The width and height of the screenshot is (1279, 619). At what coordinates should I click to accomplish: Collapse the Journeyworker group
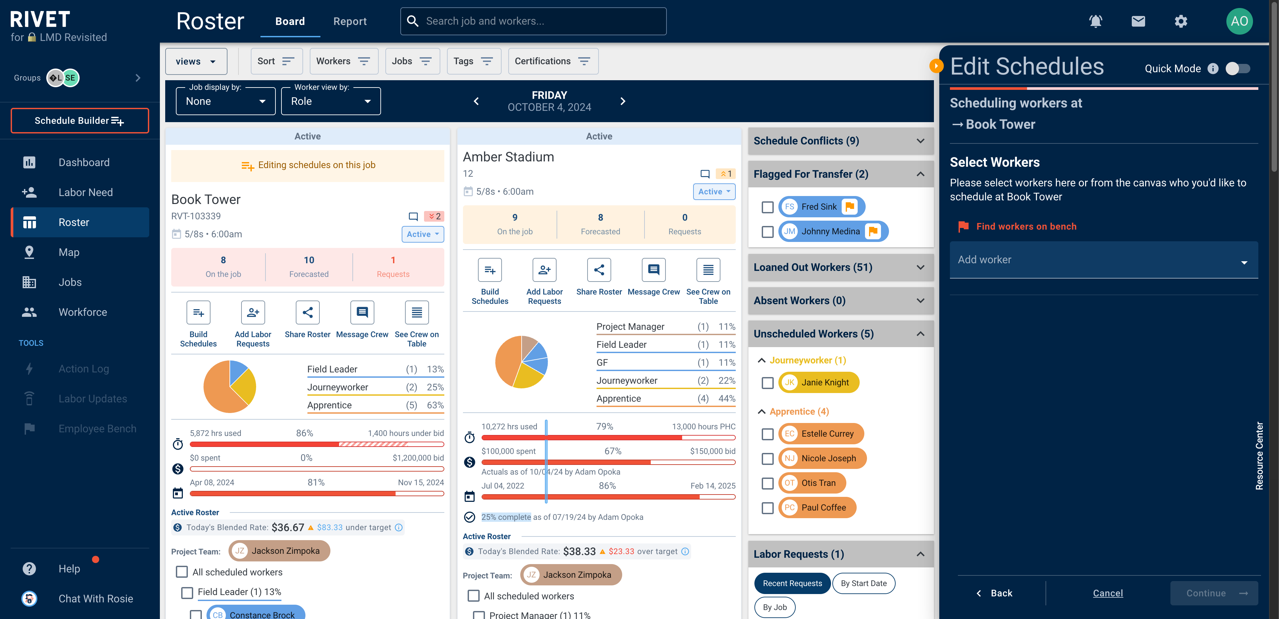761,361
